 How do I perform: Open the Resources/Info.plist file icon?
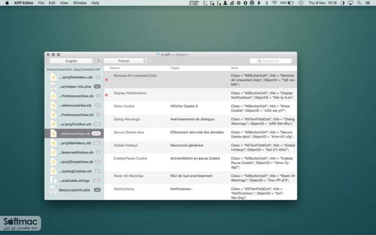pyautogui.click(x=54, y=190)
